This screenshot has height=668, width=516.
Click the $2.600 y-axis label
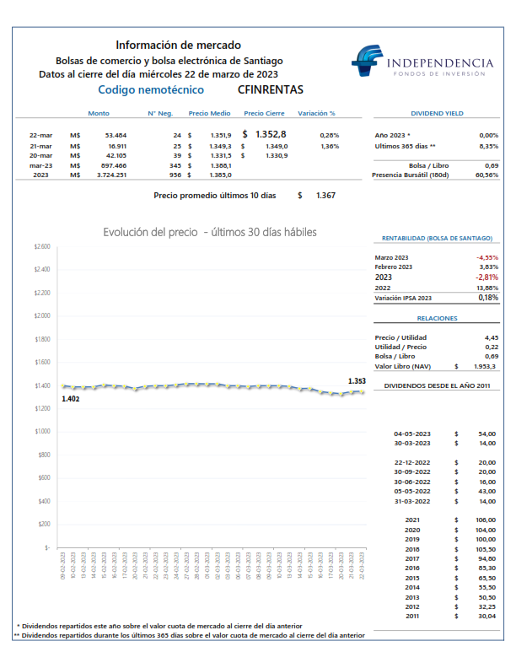42,246
